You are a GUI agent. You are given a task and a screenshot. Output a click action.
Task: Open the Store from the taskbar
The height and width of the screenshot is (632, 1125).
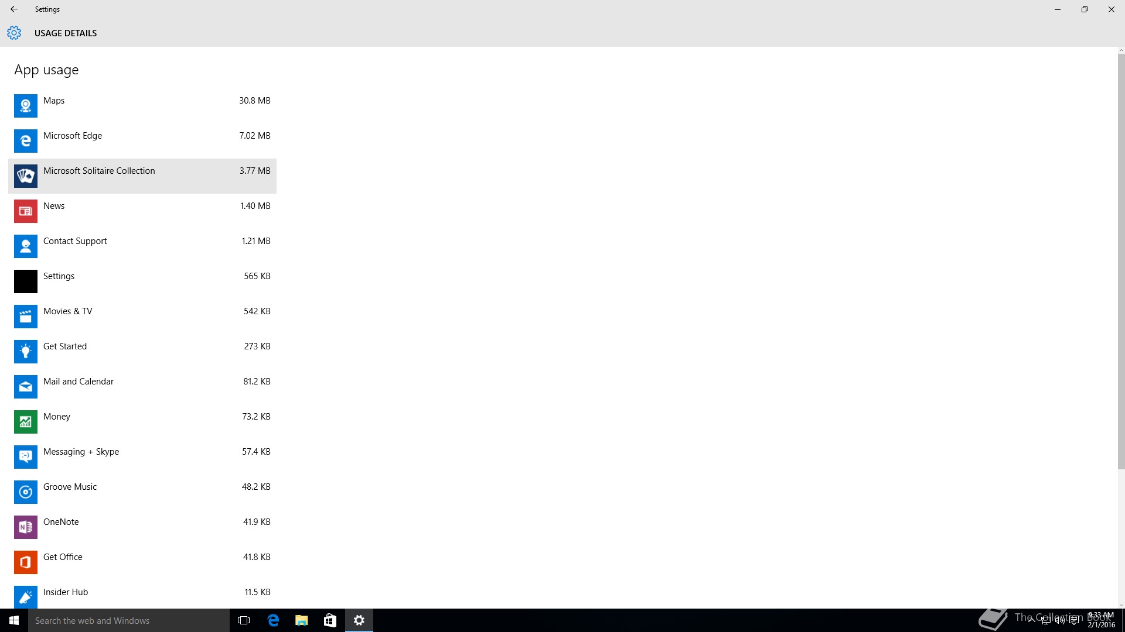coord(330,620)
